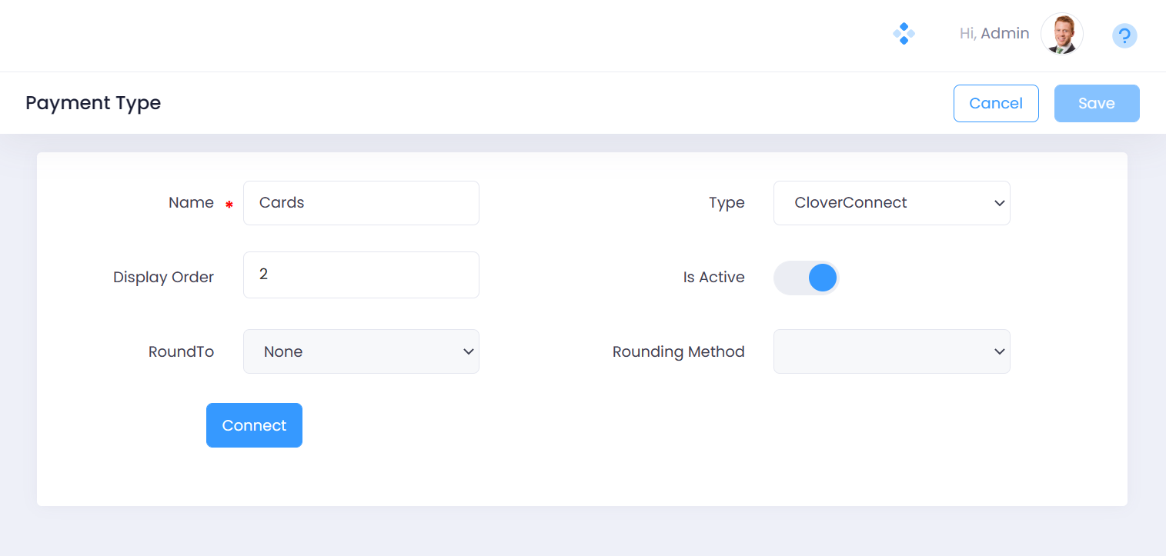Click the 'Hi, Admin' greeting text
Screen dimensions: 1166x556
pyautogui.click(x=994, y=34)
